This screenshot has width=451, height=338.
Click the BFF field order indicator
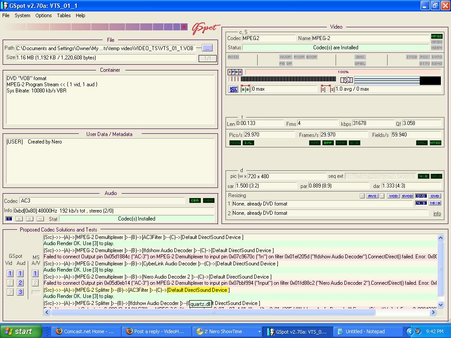tap(328, 143)
